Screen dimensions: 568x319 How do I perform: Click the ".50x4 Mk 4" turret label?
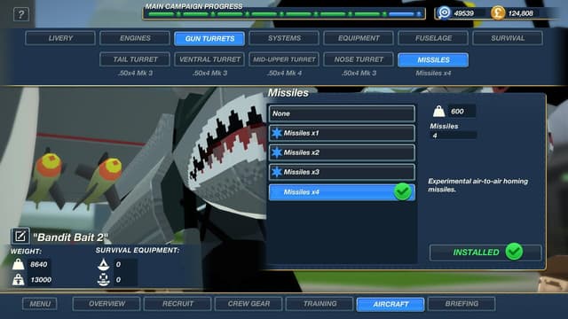point(284,73)
